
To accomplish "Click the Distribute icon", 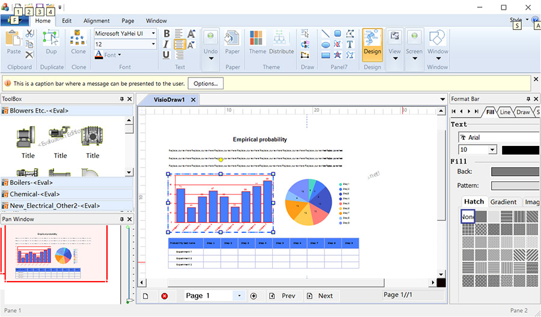I will (280, 38).
